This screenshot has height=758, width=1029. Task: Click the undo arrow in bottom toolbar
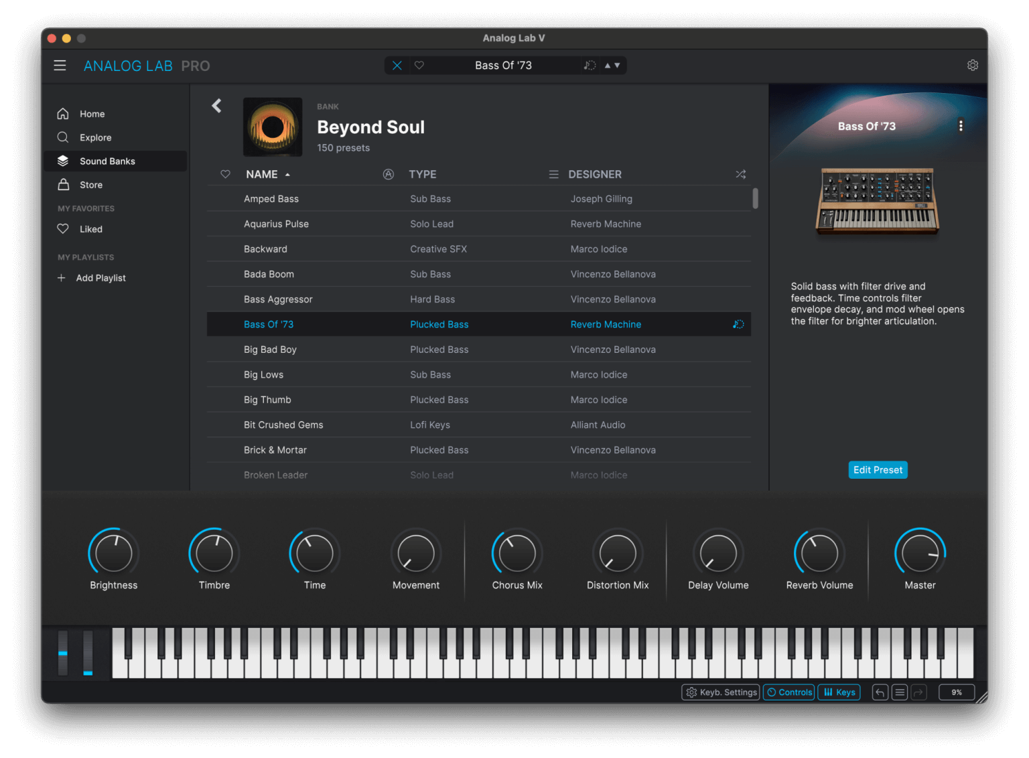point(880,692)
